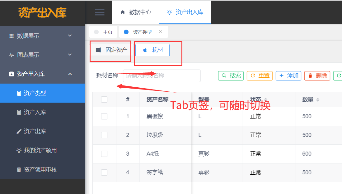Check the row for A4纸
The height and width of the screenshot is (194, 342).
click(104, 154)
